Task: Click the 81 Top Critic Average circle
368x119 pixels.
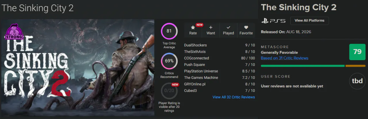Action: coord(169,31)
